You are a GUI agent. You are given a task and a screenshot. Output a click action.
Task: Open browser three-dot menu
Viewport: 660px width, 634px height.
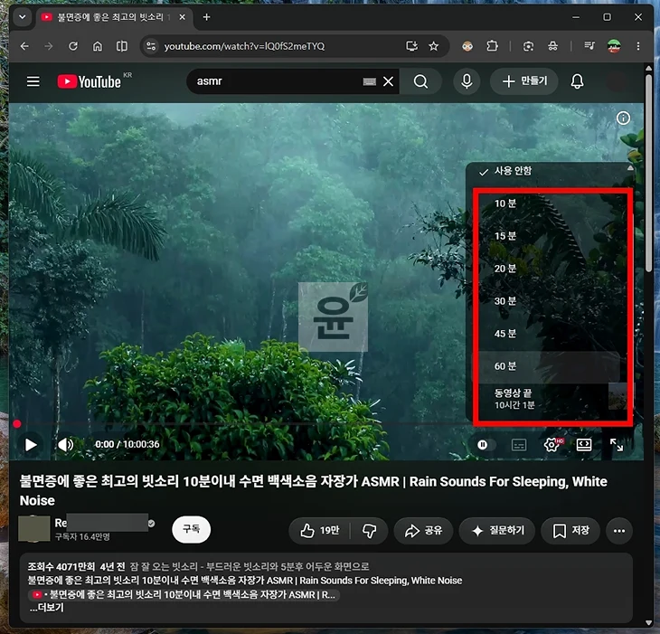tap(638, 46)
